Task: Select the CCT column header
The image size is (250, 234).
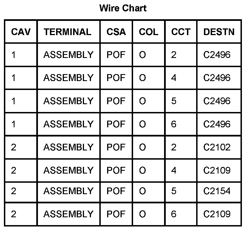Action: point(181,32)
